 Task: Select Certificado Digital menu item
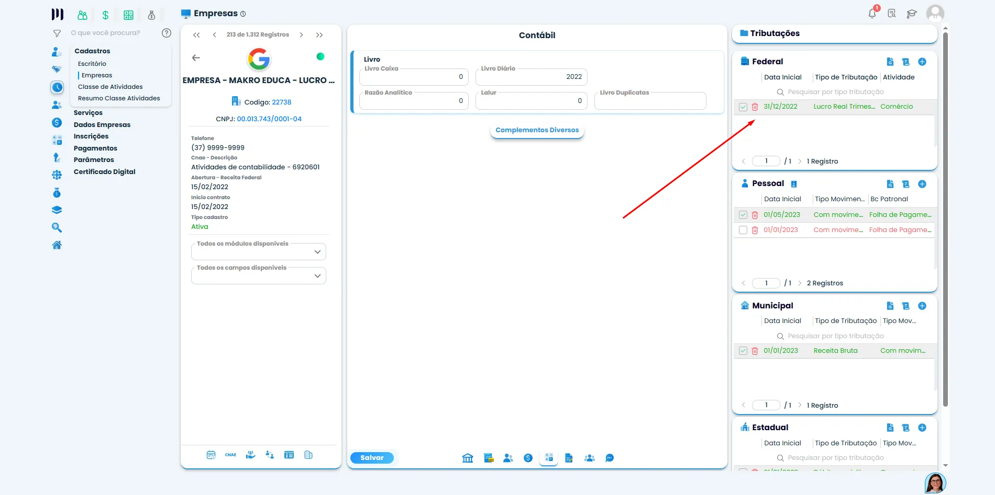coord(104,171)
